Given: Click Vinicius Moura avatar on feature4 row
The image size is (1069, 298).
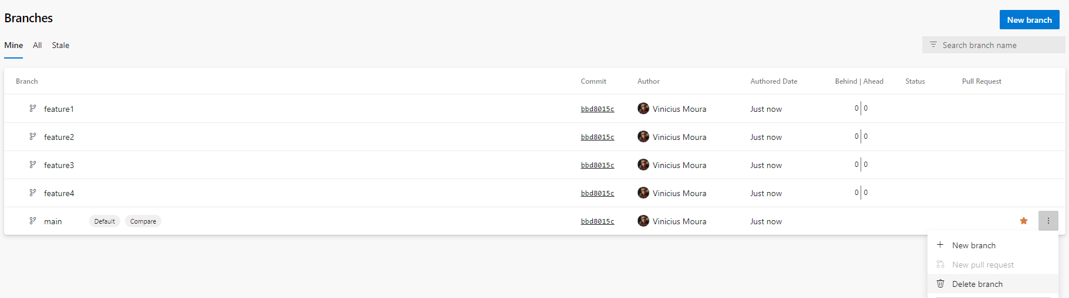Looking at the screenshot, I should pyautogui.click(x=643, y=193).
